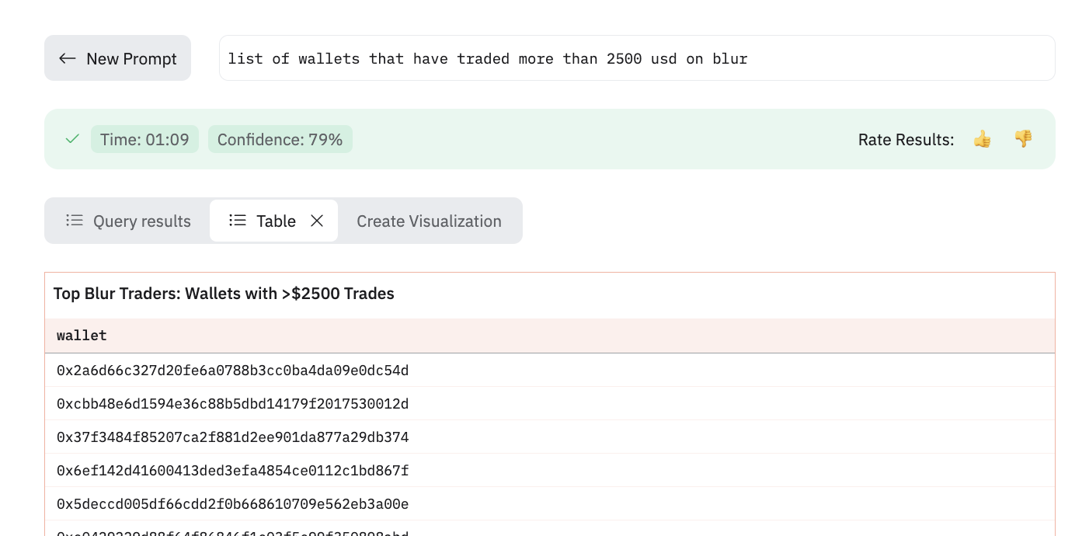Close the Table tab with X

click(317, 221)
